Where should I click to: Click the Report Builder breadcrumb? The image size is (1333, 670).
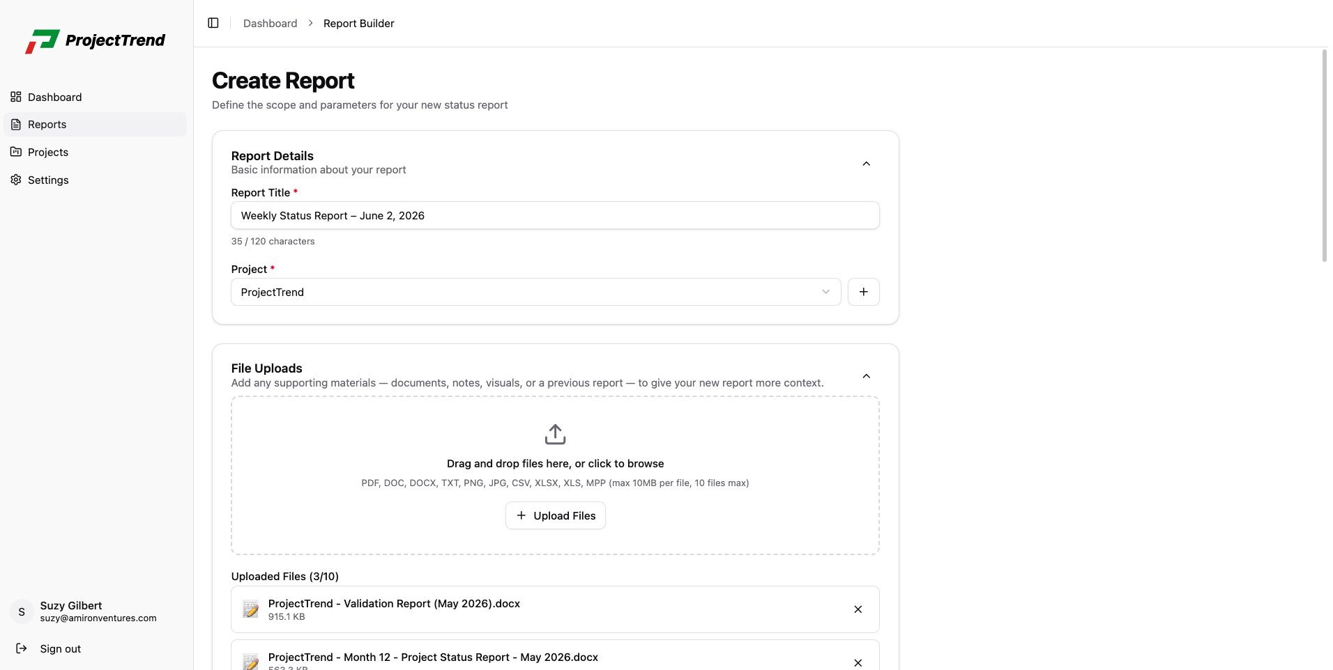pyautogui.click(x=358, y=23)
